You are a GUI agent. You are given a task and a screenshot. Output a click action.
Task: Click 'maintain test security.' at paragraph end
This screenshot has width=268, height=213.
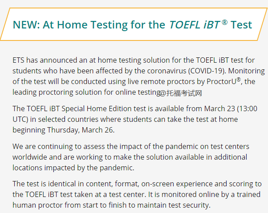coord(174,205)
